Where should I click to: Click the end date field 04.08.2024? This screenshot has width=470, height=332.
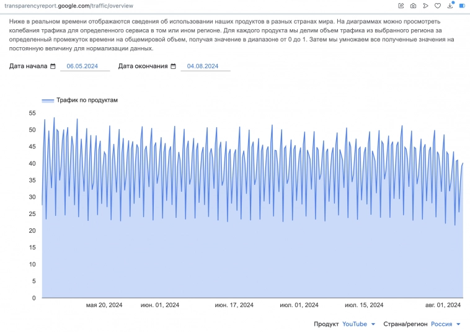click(205, 66)
